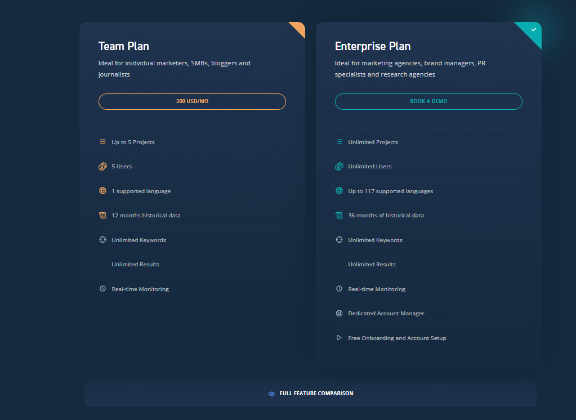The width and height of the screenshot is (576, 420).
Task: Click the "Unlimited Users" text
Action: coord(370,167)
